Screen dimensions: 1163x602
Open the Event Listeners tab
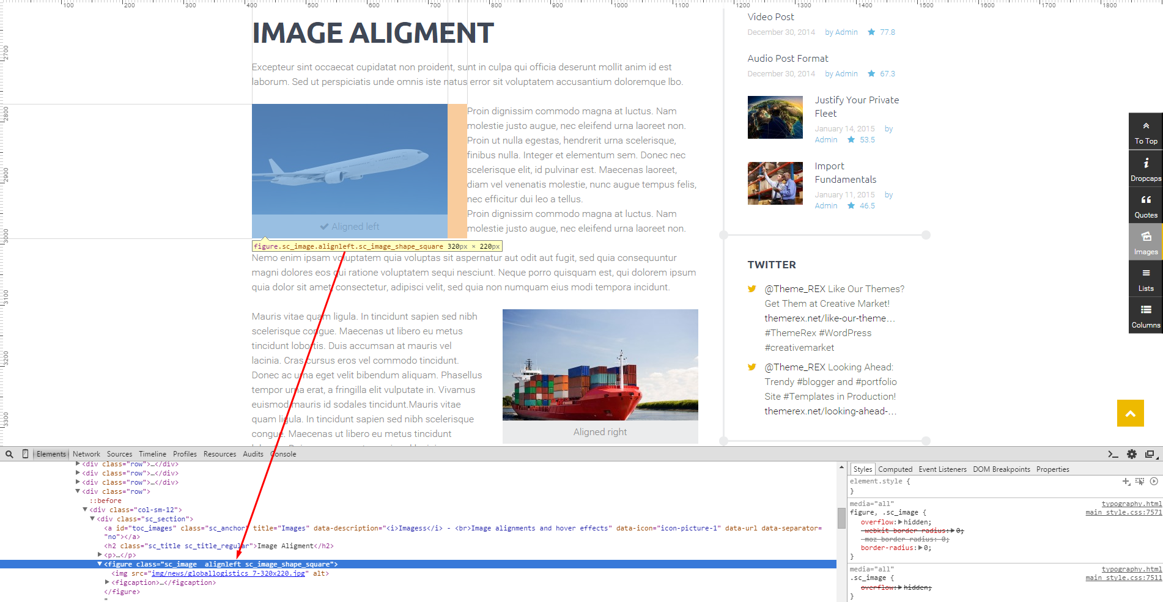pos(942,469)
